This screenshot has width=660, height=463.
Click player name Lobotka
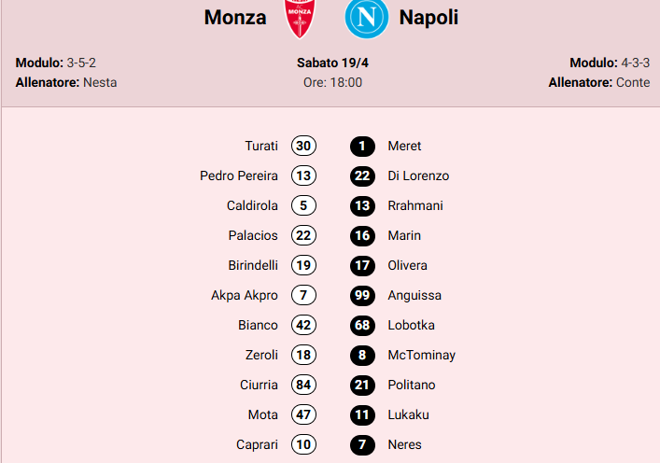tap(411, 325)
